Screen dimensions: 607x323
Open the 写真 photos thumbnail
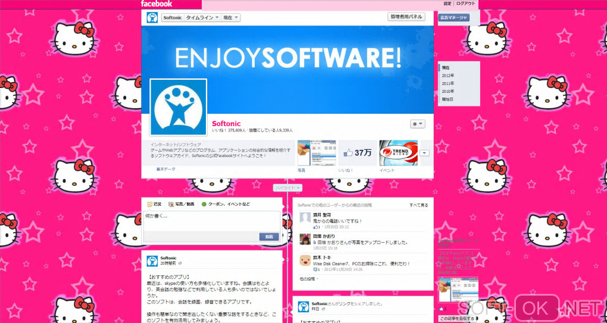point(317,153)
